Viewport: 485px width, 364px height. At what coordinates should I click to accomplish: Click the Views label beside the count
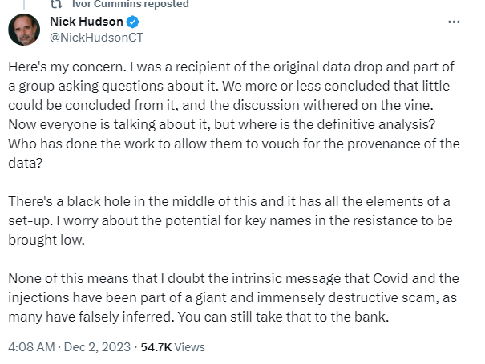tap(190, 347)
